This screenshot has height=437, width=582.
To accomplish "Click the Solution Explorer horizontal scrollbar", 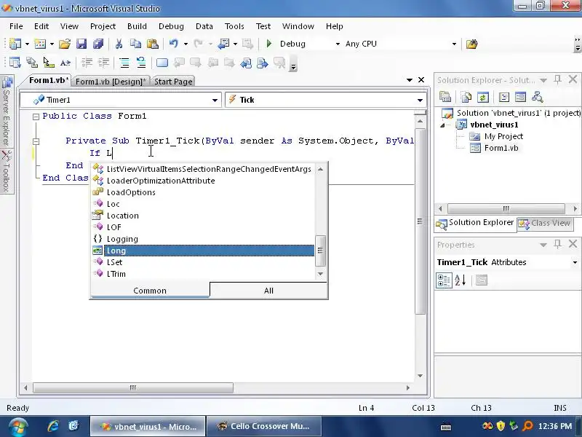I will tap(506, 208).
